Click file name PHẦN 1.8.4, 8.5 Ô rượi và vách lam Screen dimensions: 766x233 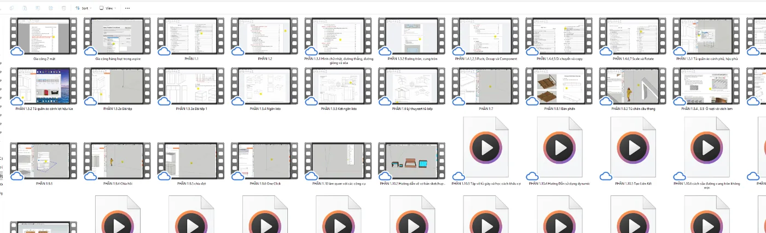(706, 109)
